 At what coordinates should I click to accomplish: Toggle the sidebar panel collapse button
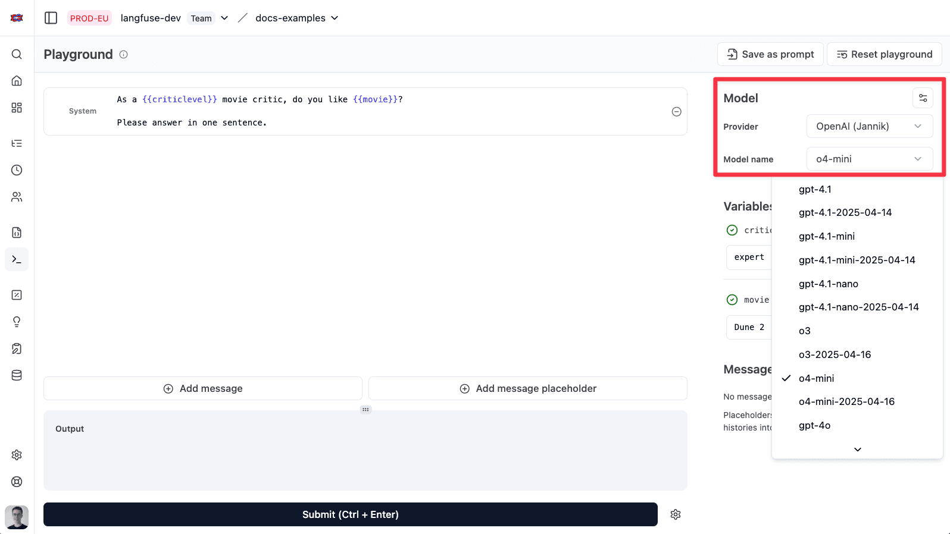click(x=51, y=18)
